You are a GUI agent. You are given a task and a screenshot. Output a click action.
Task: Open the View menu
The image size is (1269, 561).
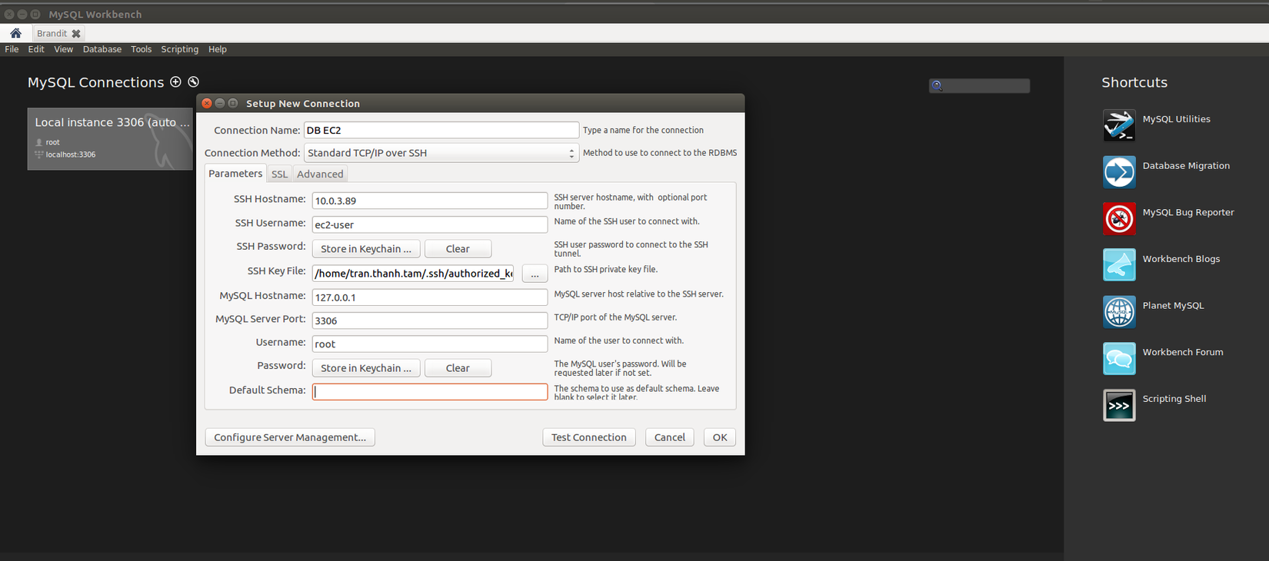point(63,49)
